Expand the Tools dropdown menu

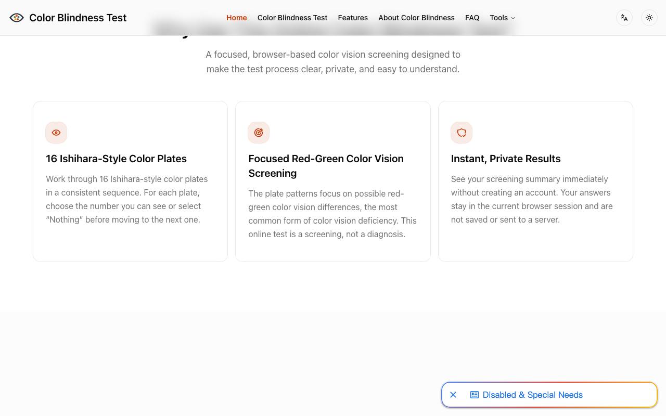click(x=502, y=18)
